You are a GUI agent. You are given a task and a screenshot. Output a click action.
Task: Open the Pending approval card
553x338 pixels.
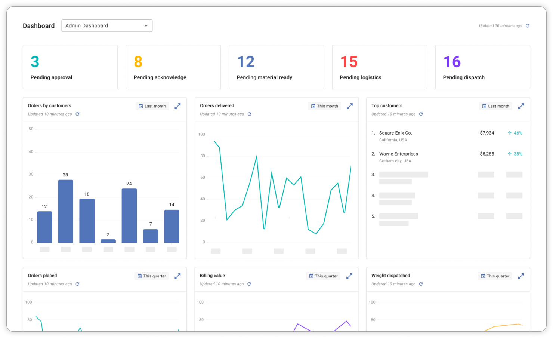coord(70,67)
